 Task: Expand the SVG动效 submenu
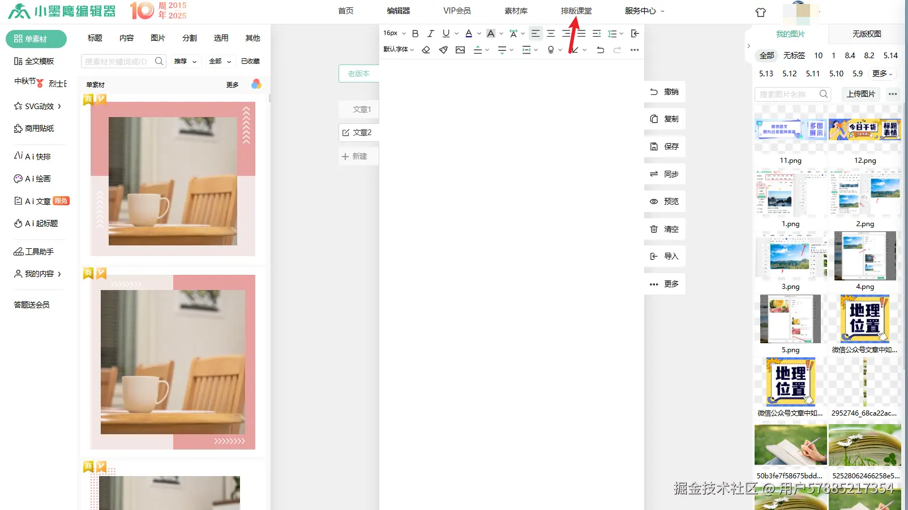click(x=37, y=106)
